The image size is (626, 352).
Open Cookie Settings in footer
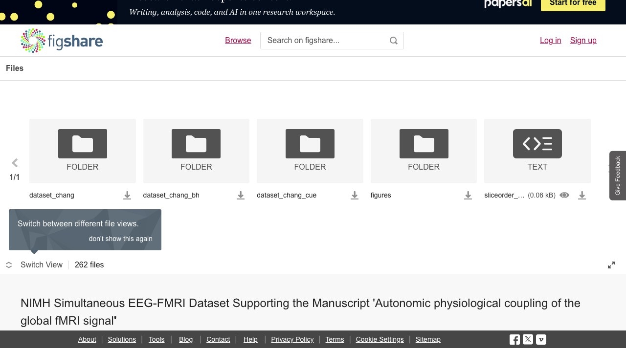pos(380,339)
